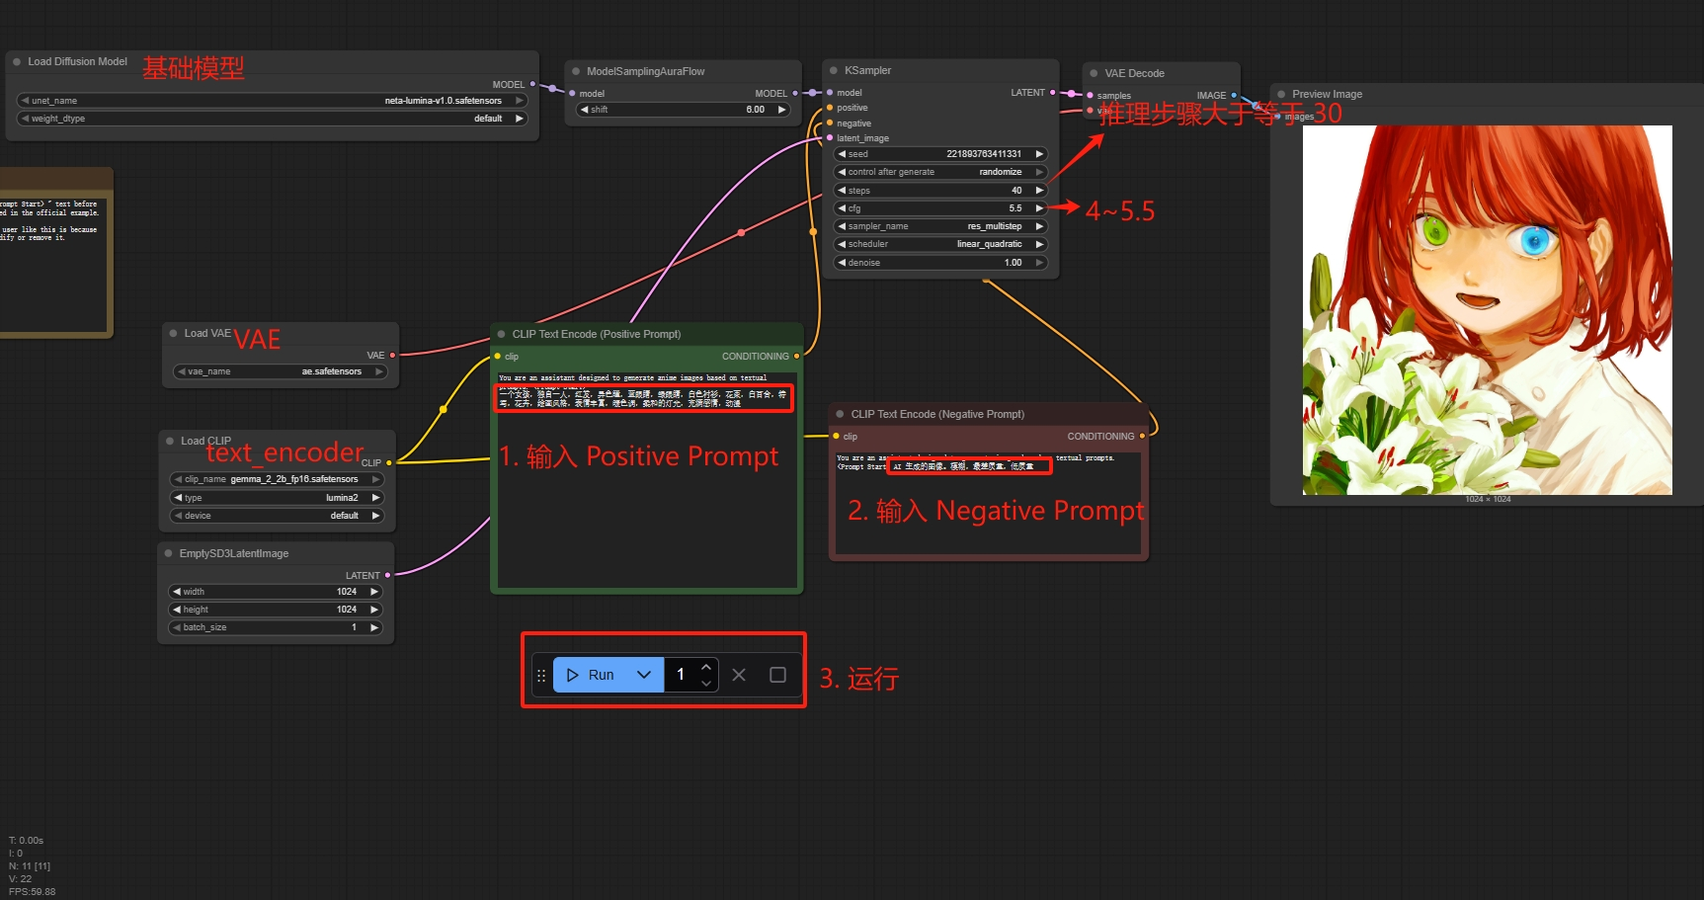Open control after generate randomize option
The width and height of the screenshot is (1704, 900).
pos(940,172)
